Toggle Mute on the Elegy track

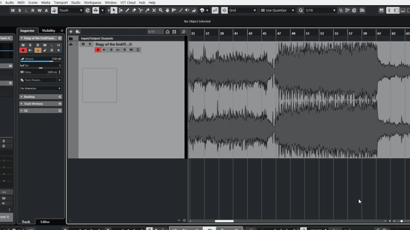pyautogui.click(x=83, y=44)
